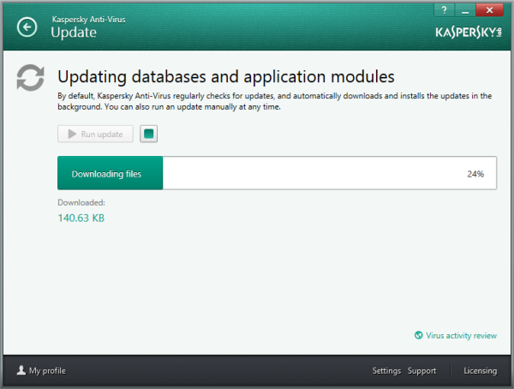Click the person icon next to My profile

pos(21,371)
